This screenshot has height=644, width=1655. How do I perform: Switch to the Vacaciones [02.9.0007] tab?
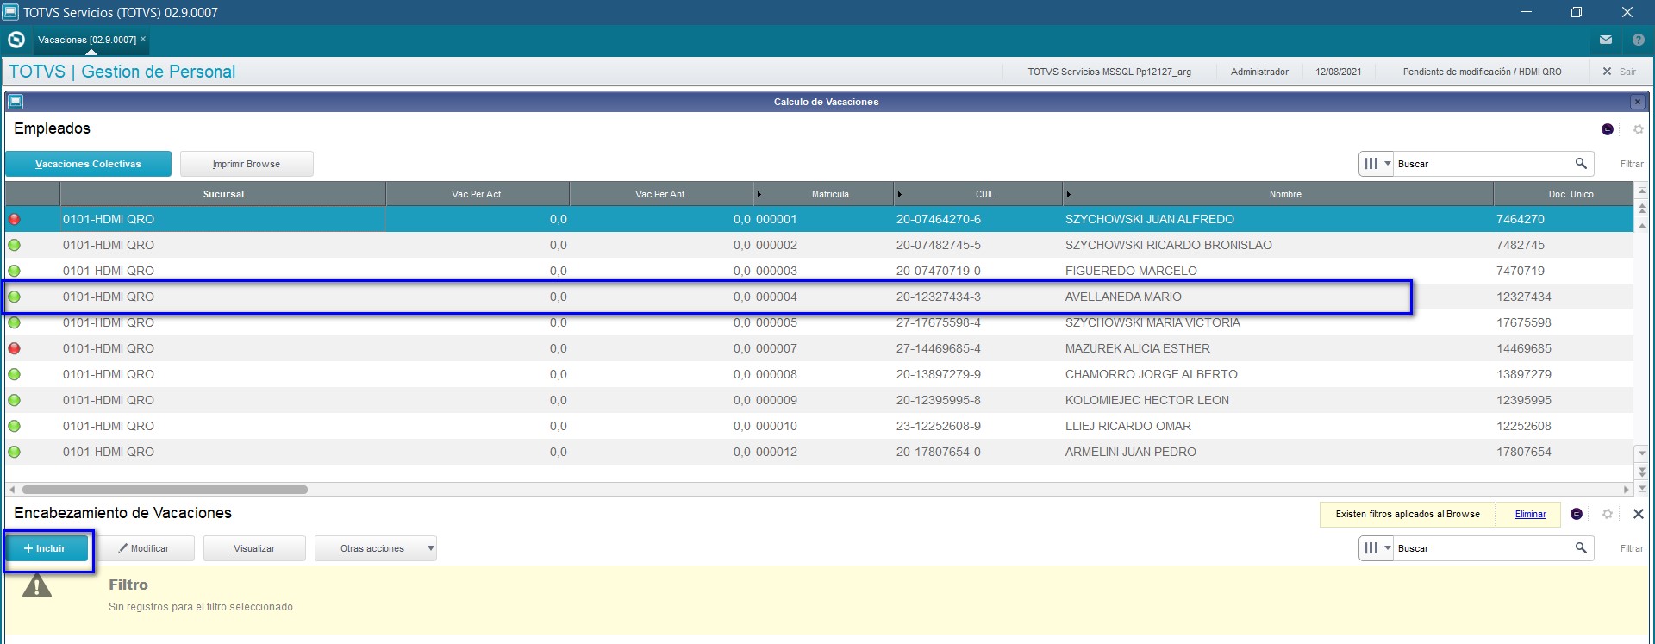click(87, 40)
